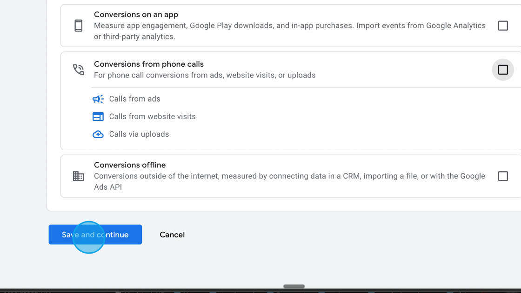Click Cancel to discard the setup

[x=172, y=235]
